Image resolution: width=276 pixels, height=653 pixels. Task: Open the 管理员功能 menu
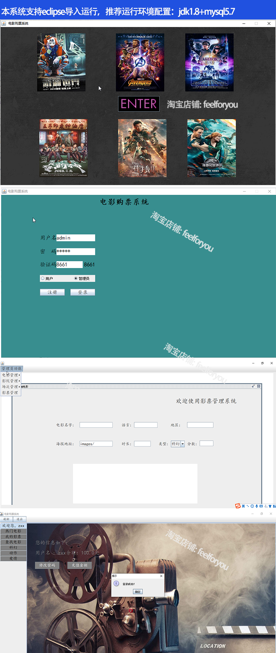12,368
